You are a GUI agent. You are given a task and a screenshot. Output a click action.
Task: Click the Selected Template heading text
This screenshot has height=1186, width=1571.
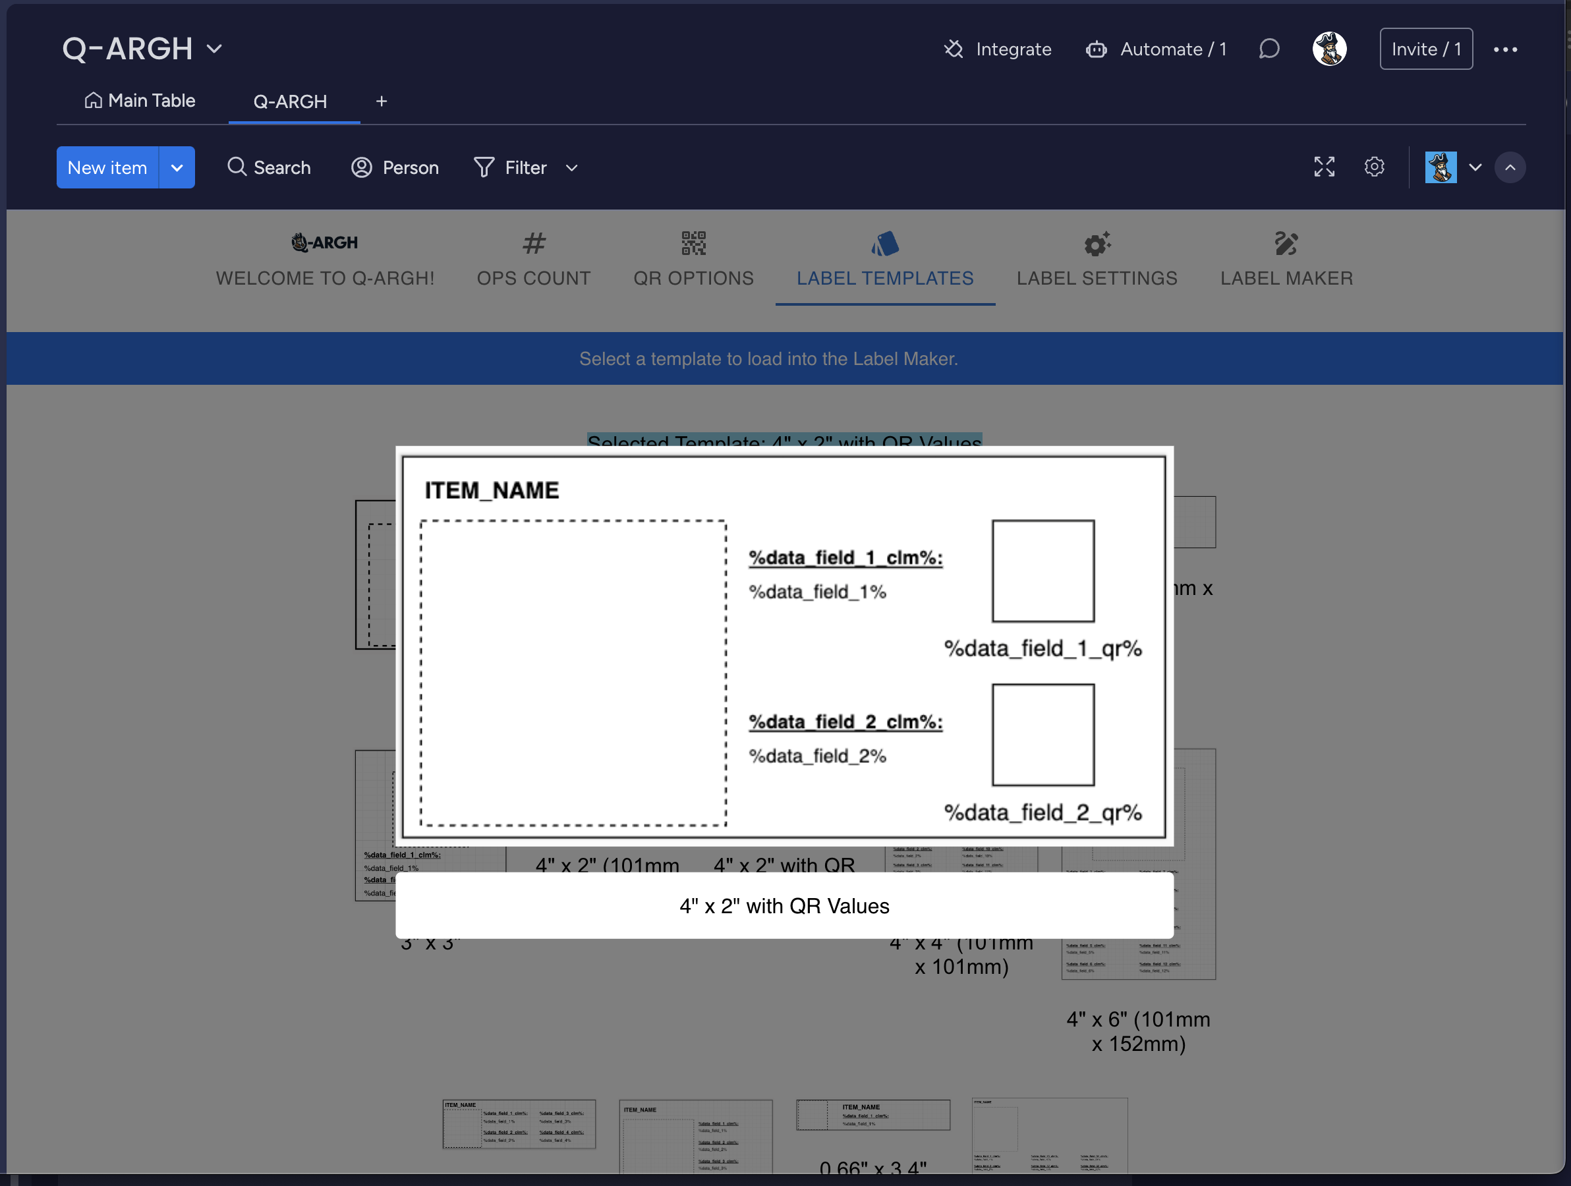pos(784,440)
